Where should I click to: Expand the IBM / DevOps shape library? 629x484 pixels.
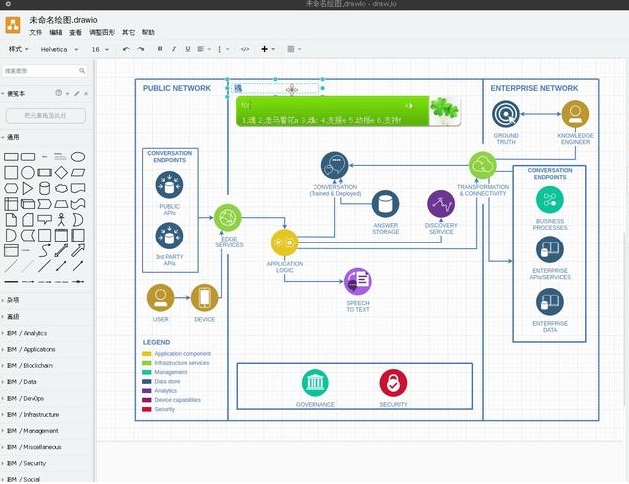25,398
